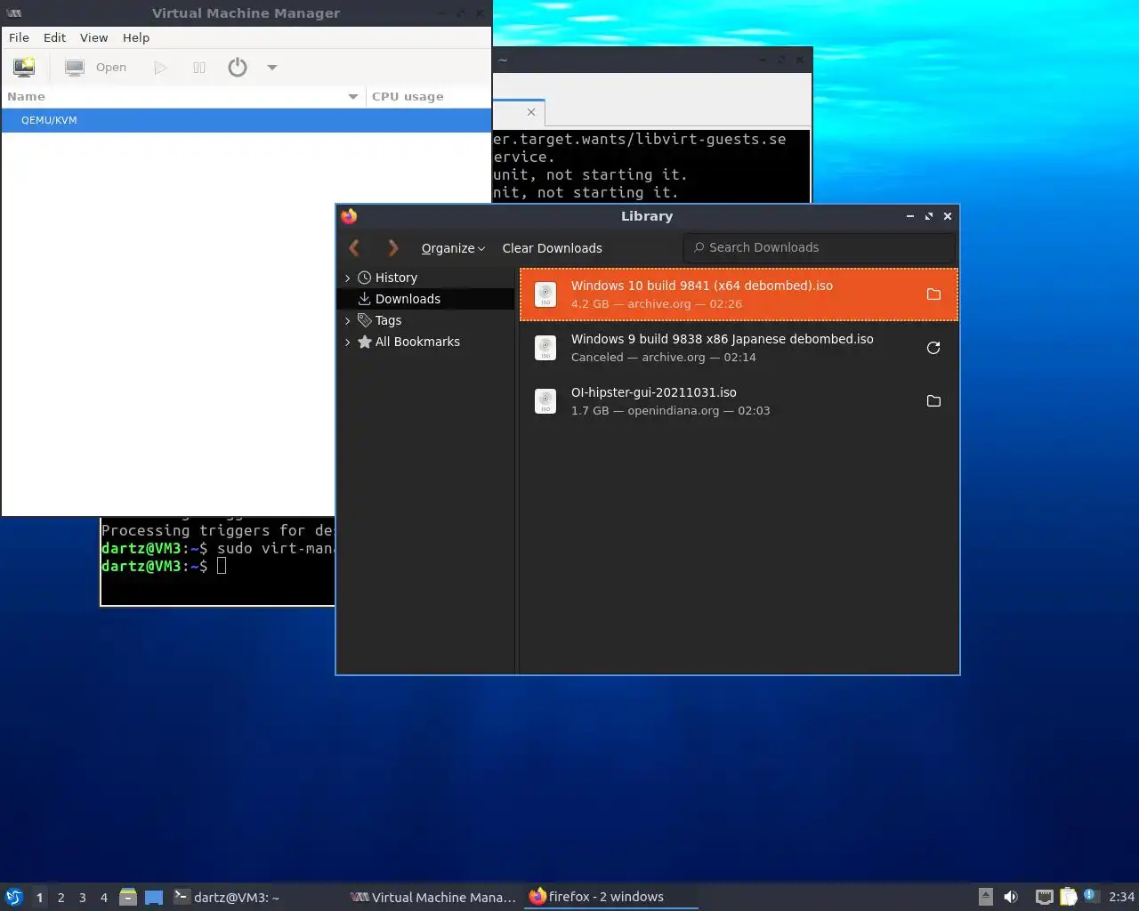
Task: Expand the Tags tree node
Action: coord(348,320)
